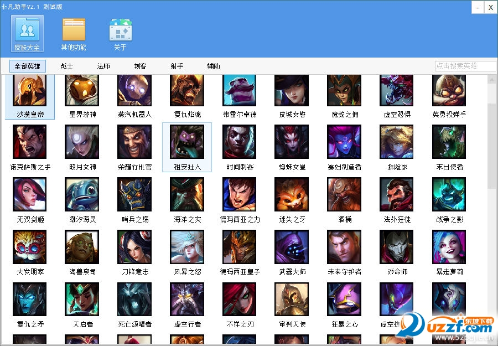Image resolution: width=498 pixels, height=346 pixels.
Task: Select the 武器大师 hero icon
Action: (292, 247)
